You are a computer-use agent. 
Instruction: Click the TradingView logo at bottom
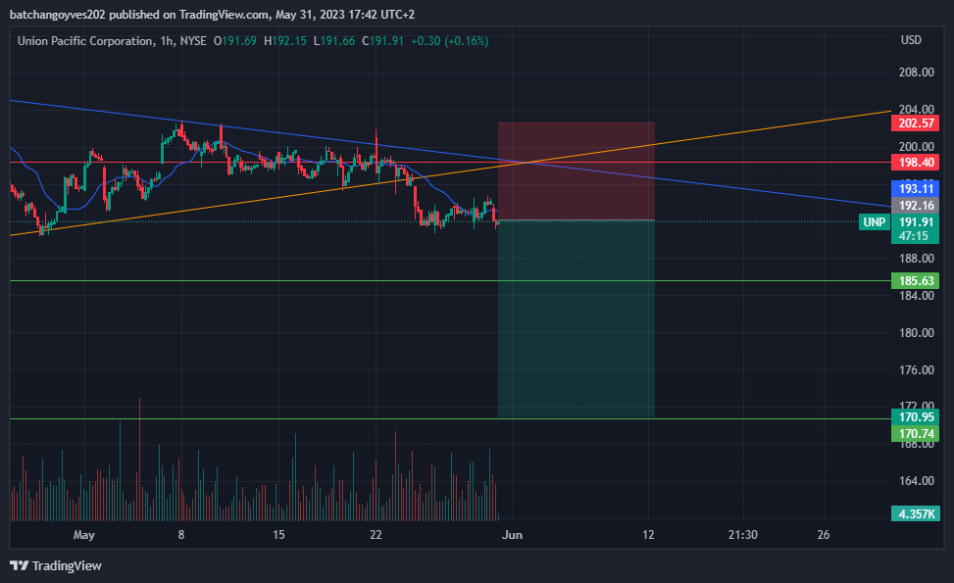[56, 565]
